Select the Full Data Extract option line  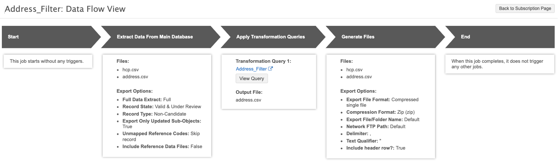147,99
